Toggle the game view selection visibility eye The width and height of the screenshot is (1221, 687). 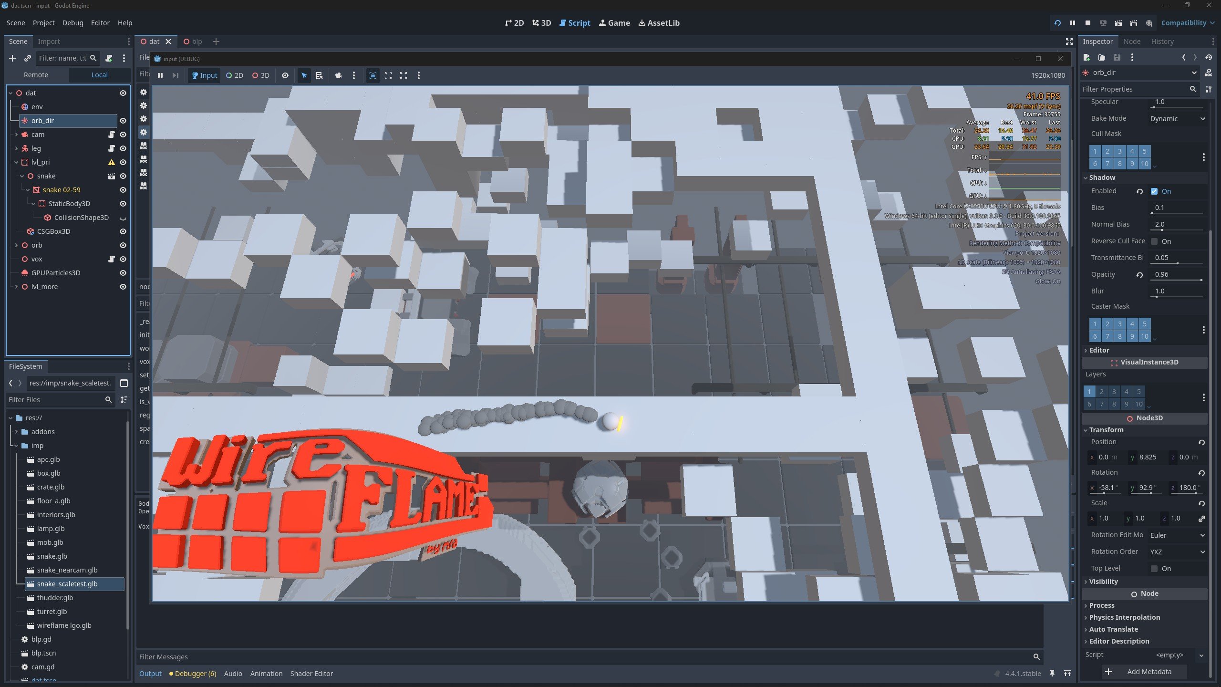[285, 75]
